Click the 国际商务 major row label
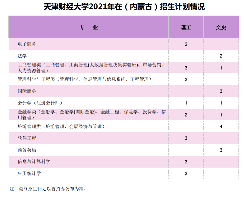Screen dimensions: 244x204 point(27,91)
